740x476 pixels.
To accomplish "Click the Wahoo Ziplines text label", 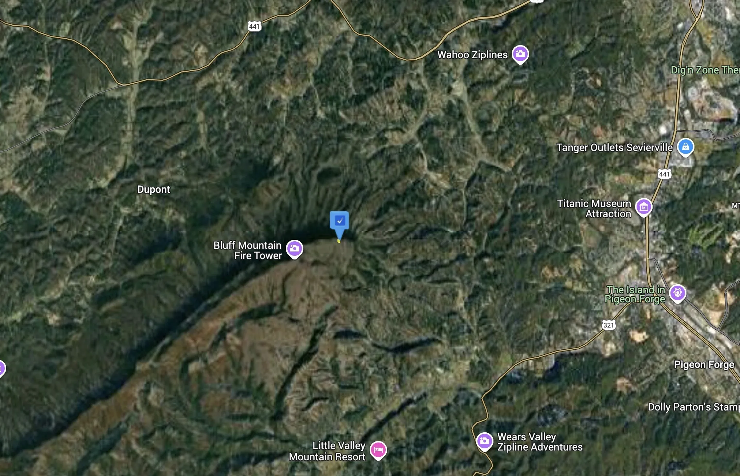I will pos(472,55).
